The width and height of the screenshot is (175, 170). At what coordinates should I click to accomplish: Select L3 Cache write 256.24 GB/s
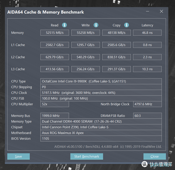click(x=86, y=69)
